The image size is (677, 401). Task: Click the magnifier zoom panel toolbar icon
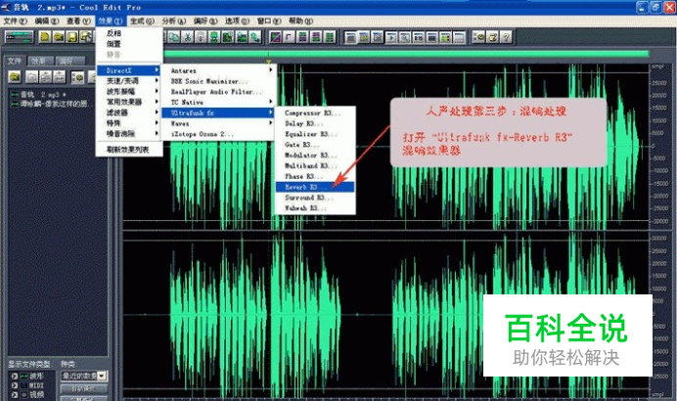405,38
